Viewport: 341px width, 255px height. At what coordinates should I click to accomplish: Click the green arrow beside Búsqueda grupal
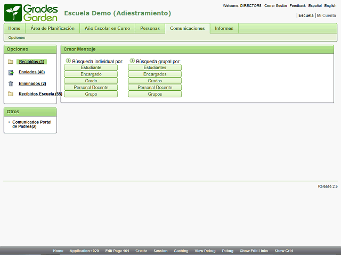click(x=132, y=61)
